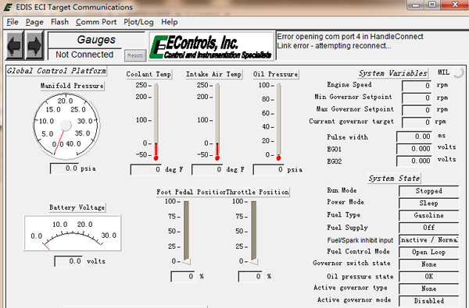Image resolution: width=469 pixels, height=308 pixels.
Task: Close the EDIS ECI window
Action: click(x=455, y=5)
